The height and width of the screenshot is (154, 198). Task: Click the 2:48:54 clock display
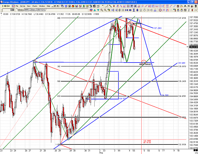[6, 6]
